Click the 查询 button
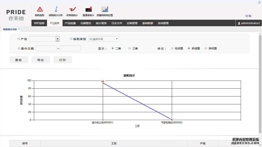 pos(19,60)
